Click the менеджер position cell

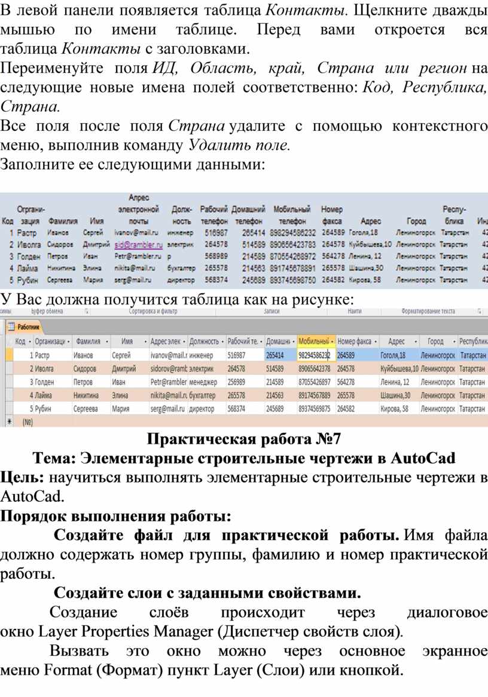(207, 382)
